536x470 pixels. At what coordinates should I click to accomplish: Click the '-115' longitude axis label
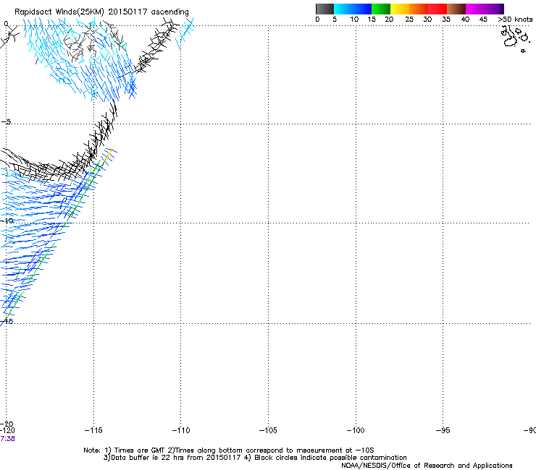tap(93, 430)
